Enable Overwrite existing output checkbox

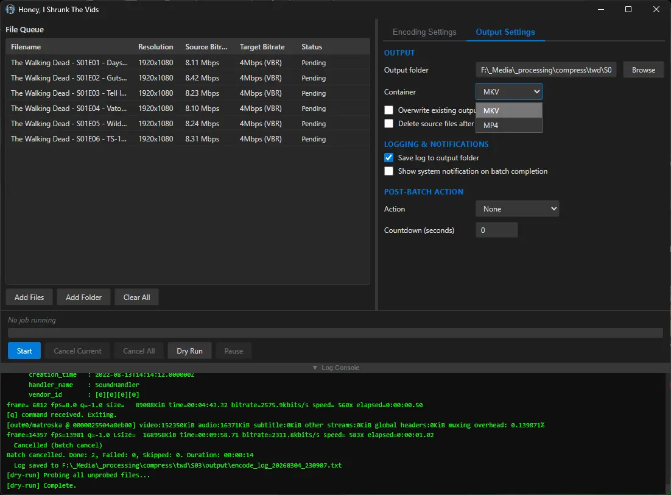[x=388, y=110]
